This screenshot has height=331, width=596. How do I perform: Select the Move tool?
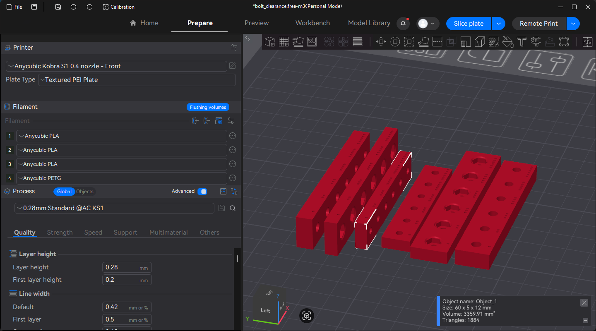pos(381,41)
